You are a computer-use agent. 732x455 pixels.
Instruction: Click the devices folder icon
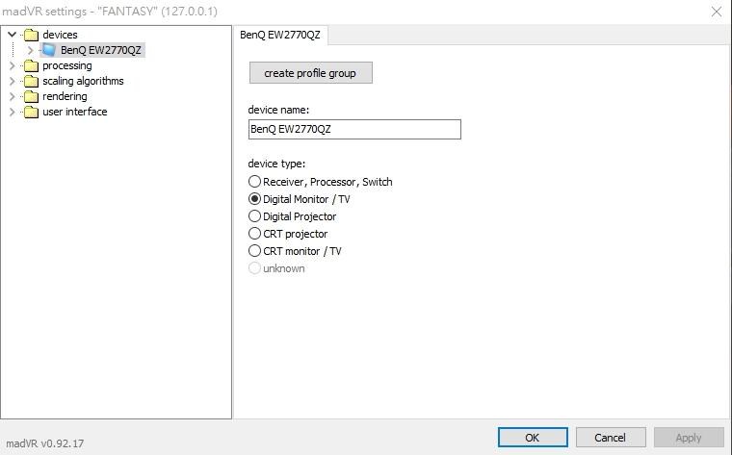pyautogui.click(x=31, y=35)
